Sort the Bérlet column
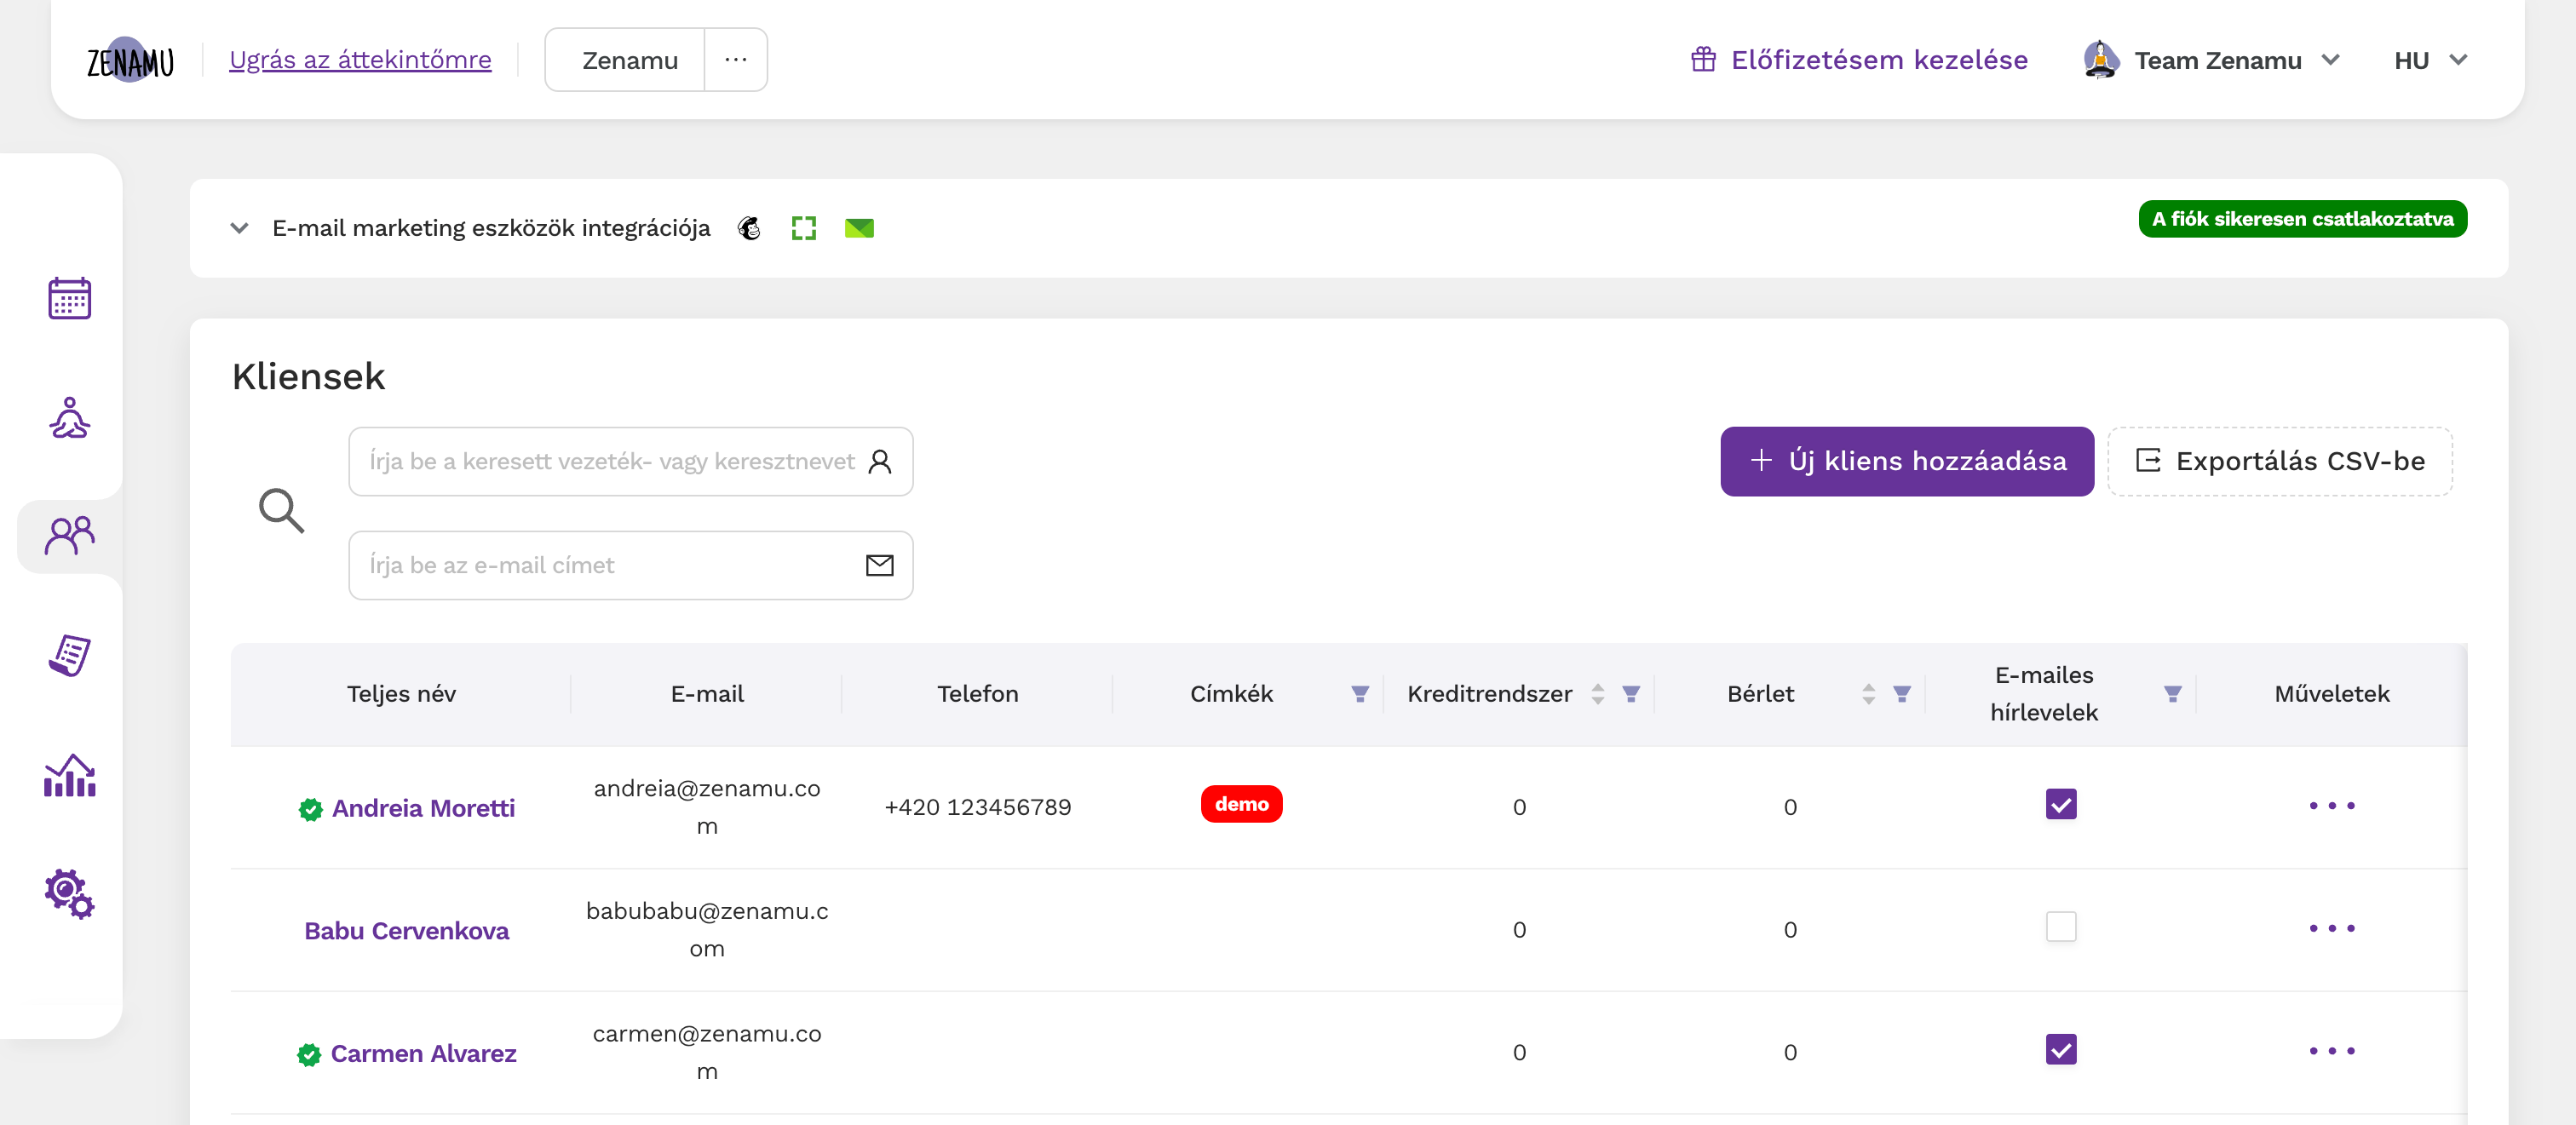Screen dimensions: 2576x1125 [1869, 694]
